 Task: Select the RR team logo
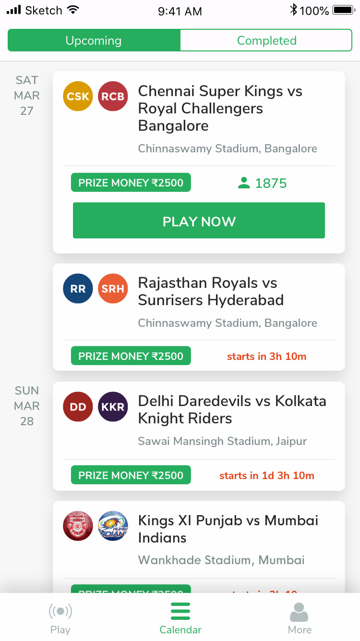click(78, 288)
